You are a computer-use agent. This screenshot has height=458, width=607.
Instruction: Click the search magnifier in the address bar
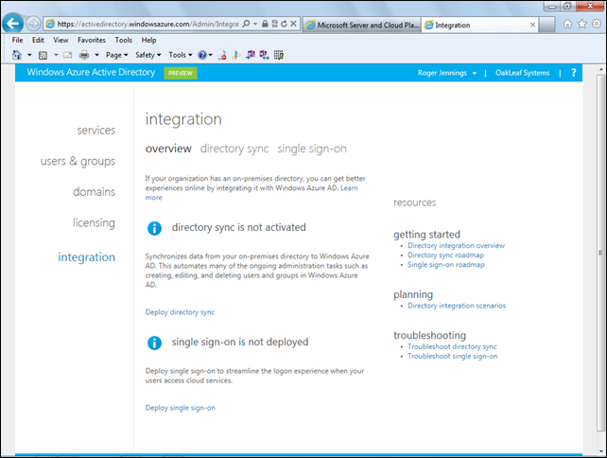[x=246, y=24]
